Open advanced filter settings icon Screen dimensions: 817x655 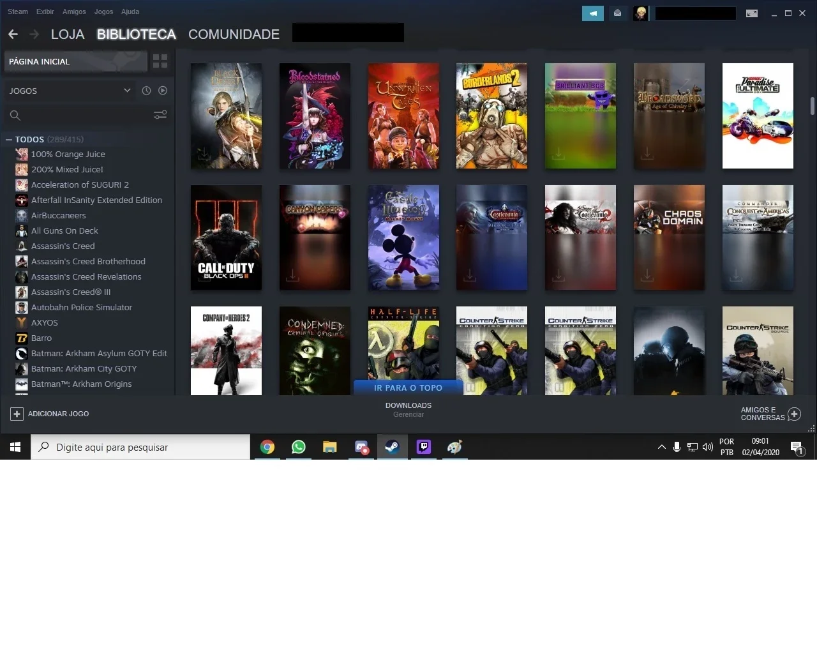(x=160, y=115)
